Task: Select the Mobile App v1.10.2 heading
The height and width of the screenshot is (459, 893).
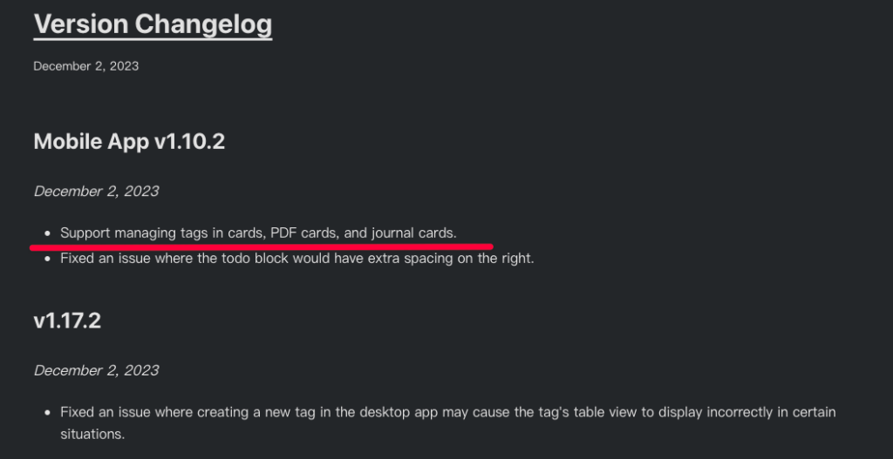Action: (129, 141)
